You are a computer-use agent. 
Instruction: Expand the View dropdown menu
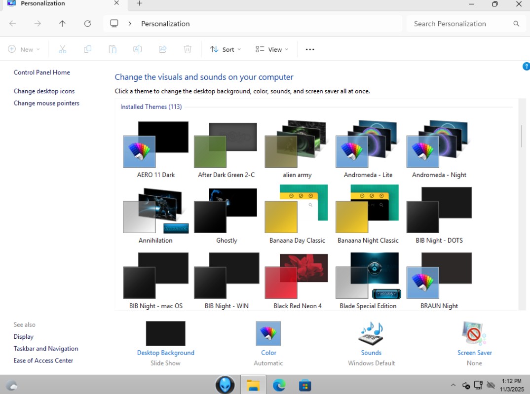(x=271, y=49)
